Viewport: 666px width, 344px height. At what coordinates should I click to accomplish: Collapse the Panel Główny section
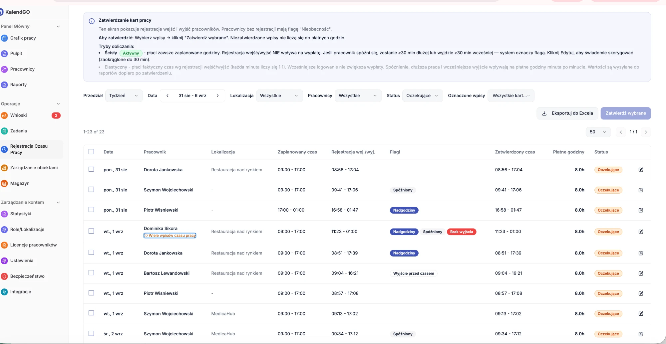(x=58, y=27)
